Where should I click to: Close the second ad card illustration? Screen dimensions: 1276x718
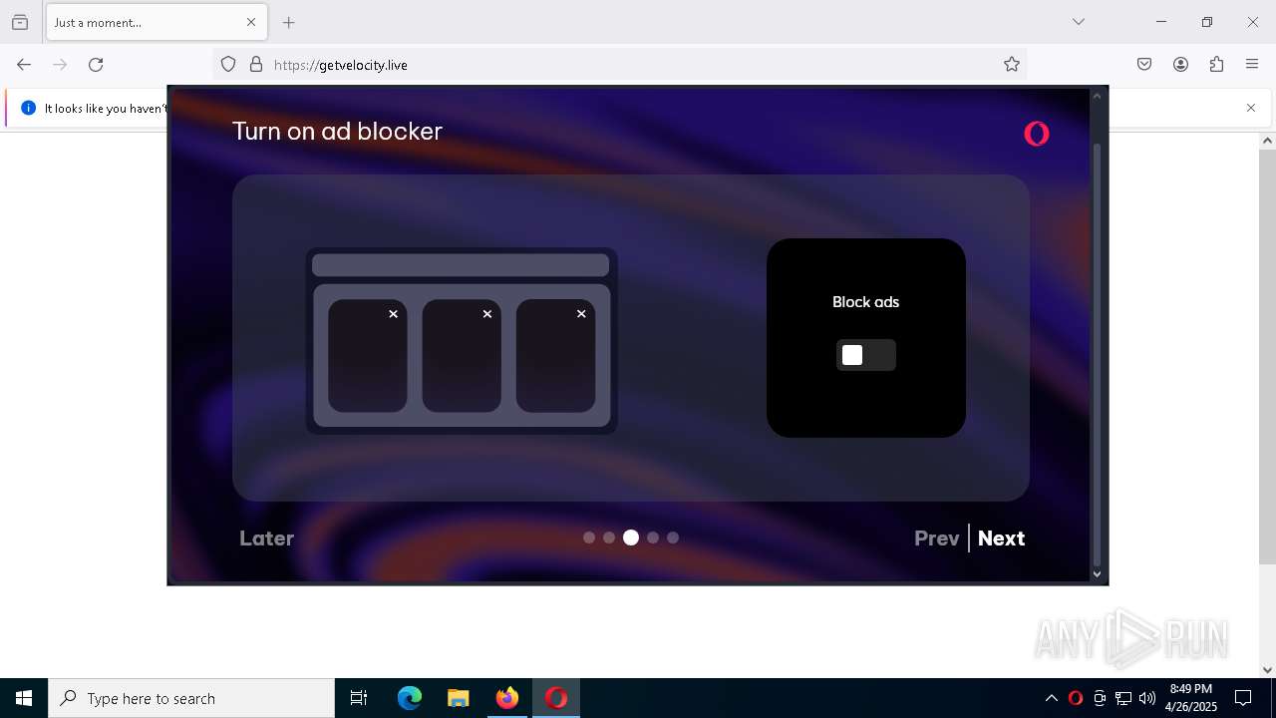[x=487, y=314]
